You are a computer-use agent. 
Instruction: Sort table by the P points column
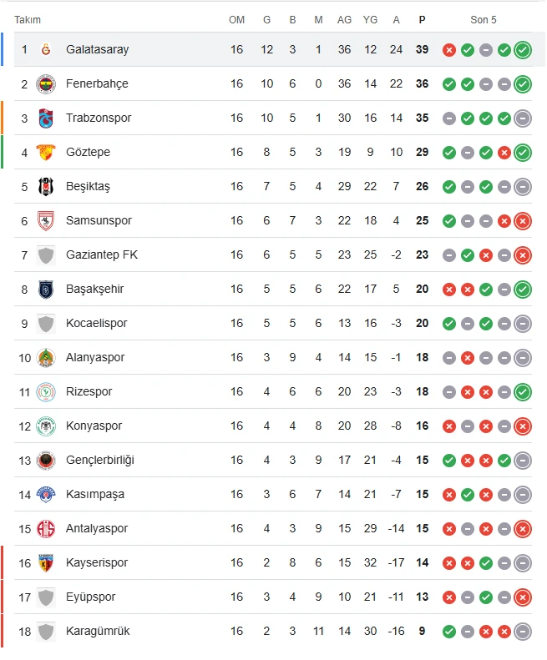click(x=422, y=19)
